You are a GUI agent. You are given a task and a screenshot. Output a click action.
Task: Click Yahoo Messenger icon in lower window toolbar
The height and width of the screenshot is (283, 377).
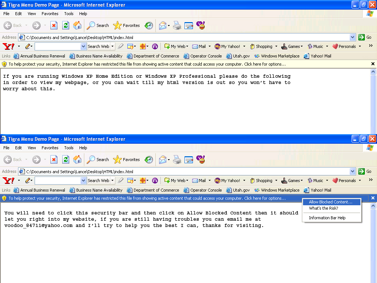(x=201, y=159)
